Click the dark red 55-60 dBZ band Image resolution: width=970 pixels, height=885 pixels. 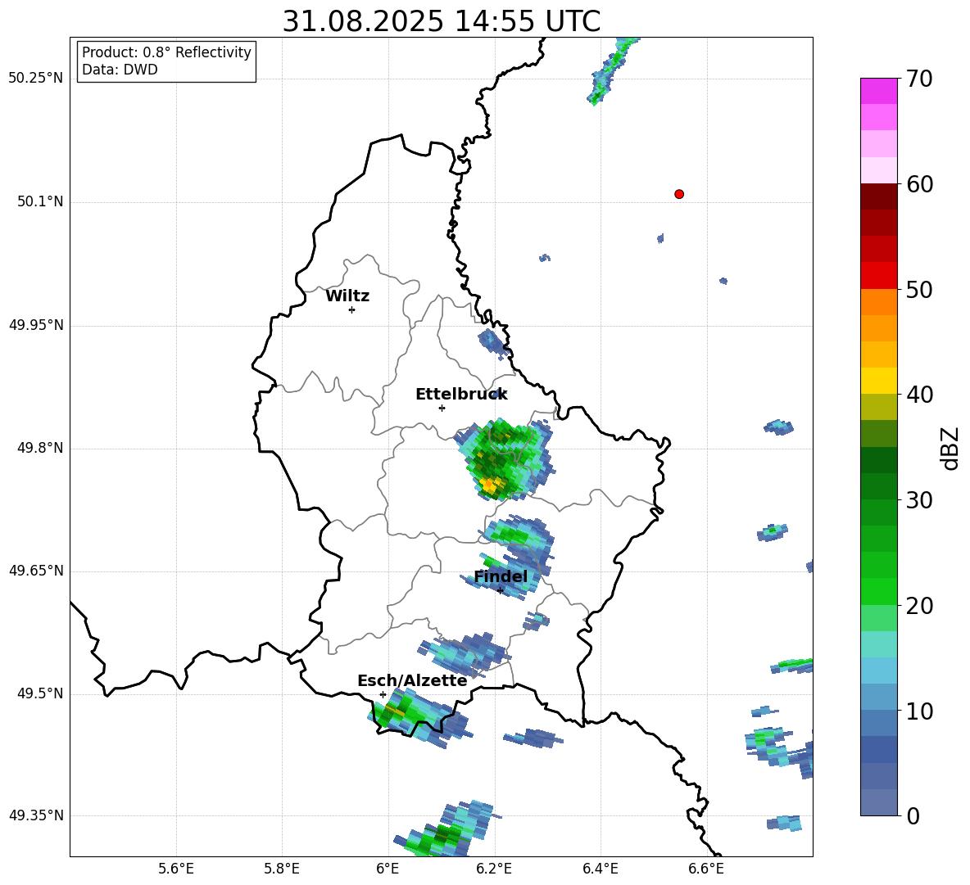pos(878,210)
